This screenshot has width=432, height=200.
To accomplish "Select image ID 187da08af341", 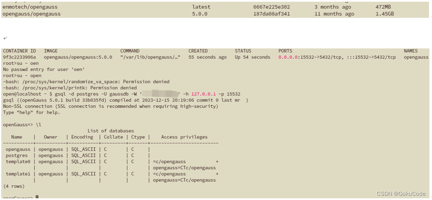I will coord(271,14).
